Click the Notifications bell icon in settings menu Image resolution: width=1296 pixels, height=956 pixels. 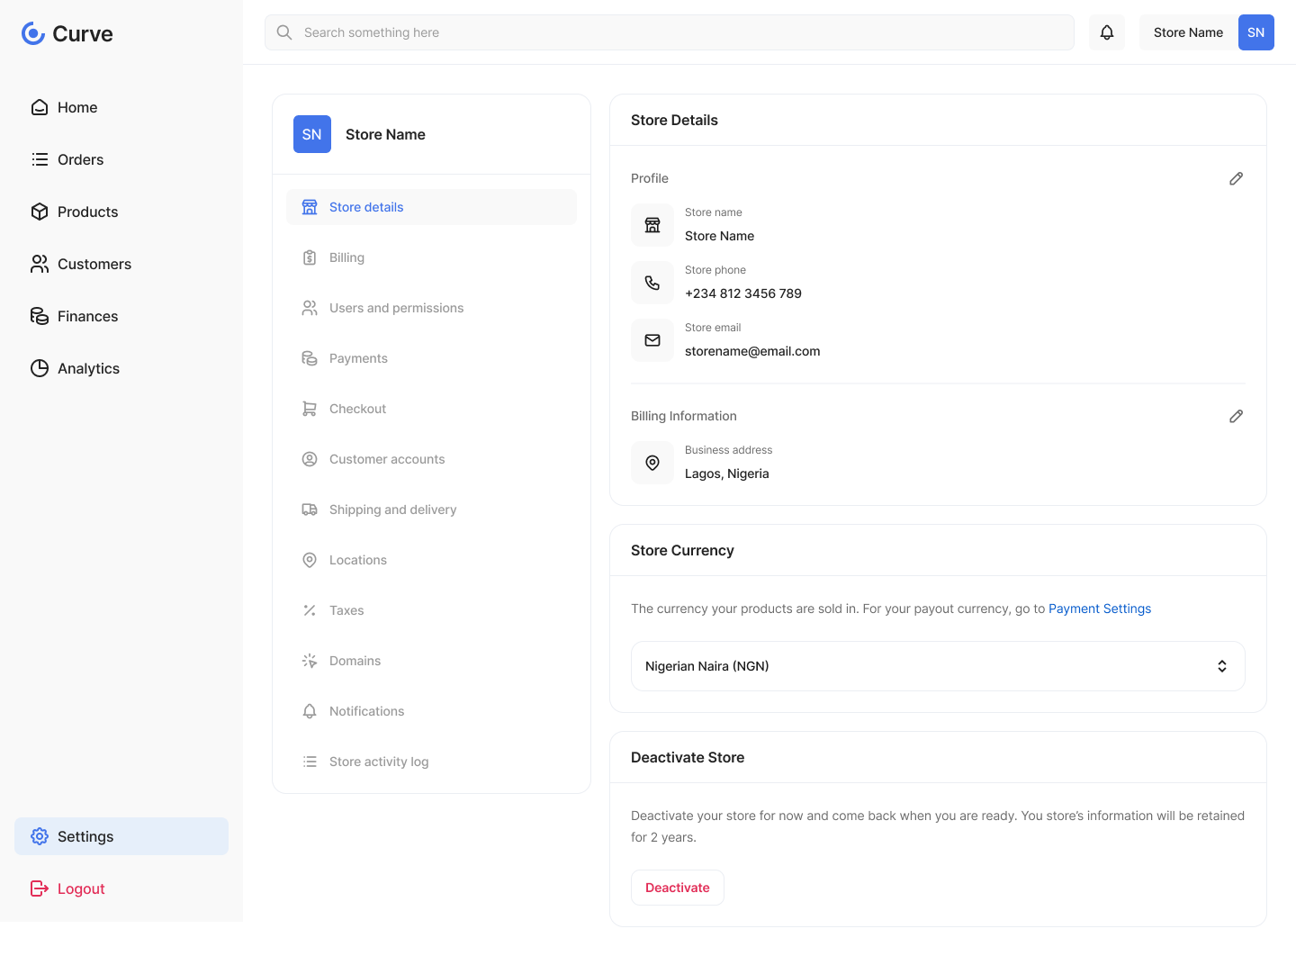(x=310, y=711)
